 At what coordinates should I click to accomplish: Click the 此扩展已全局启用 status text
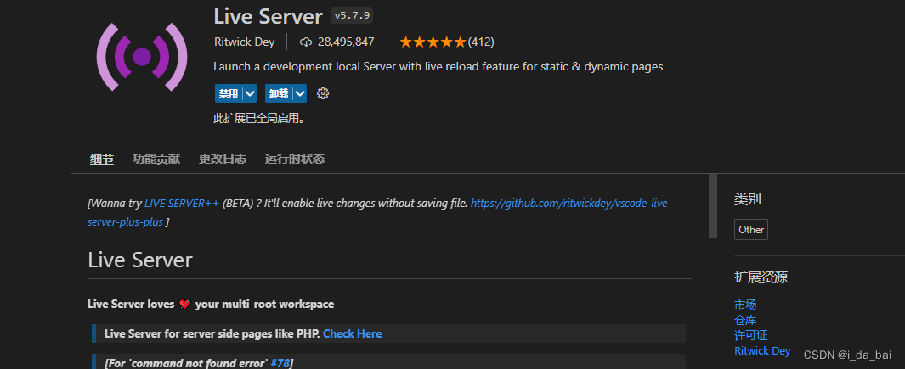tap(258, 119)
